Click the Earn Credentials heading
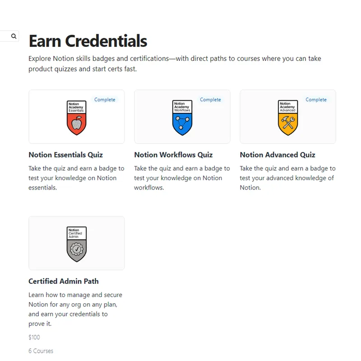361x361 pixels. point(88,41)
